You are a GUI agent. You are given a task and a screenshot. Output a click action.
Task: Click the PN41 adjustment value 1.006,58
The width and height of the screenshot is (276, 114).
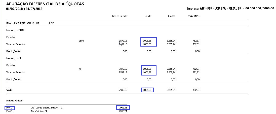[x=123, y=108]
